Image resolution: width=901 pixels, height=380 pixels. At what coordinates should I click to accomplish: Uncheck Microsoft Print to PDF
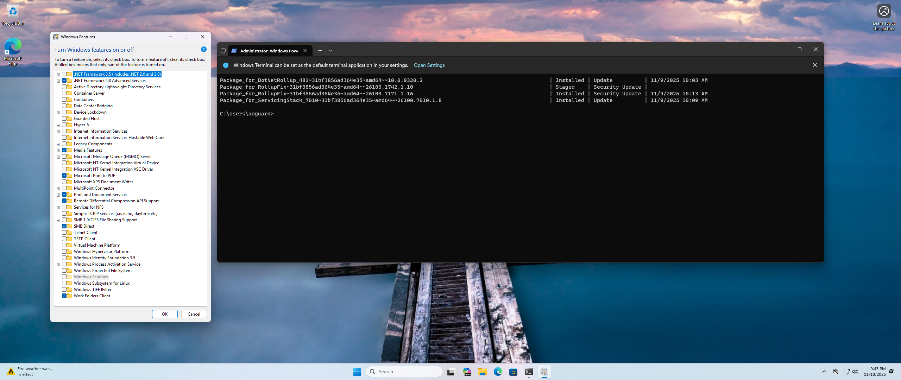(64, 176)
